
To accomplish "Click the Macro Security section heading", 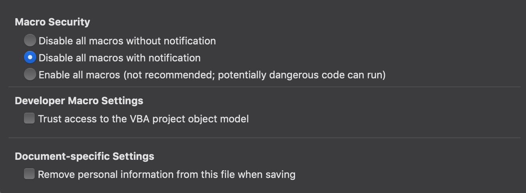I will (52, 22).
